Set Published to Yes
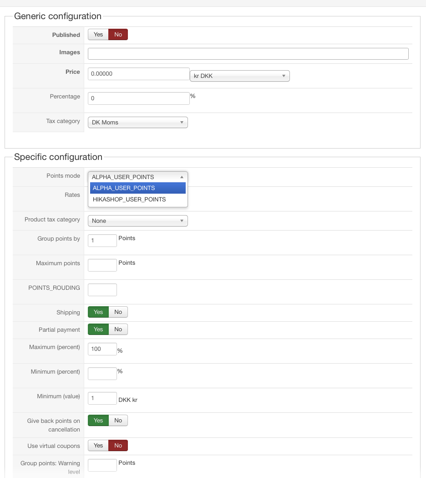This screenshot has height=478, width=426. [98, 35]
